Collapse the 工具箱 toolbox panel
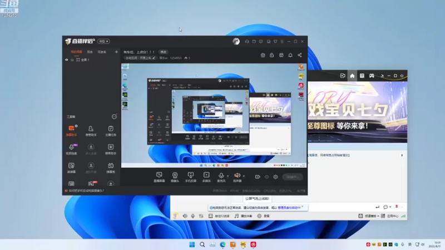The width and height of the screenshot is (445, 250). tap(114, 117)
